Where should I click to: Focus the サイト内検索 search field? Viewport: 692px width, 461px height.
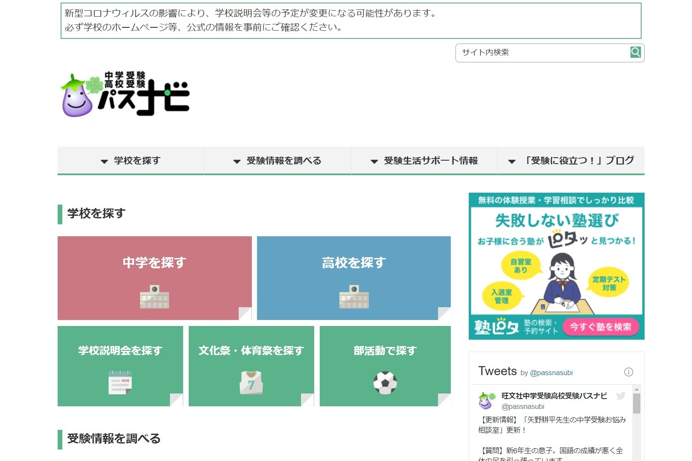[x=542, y=53]
